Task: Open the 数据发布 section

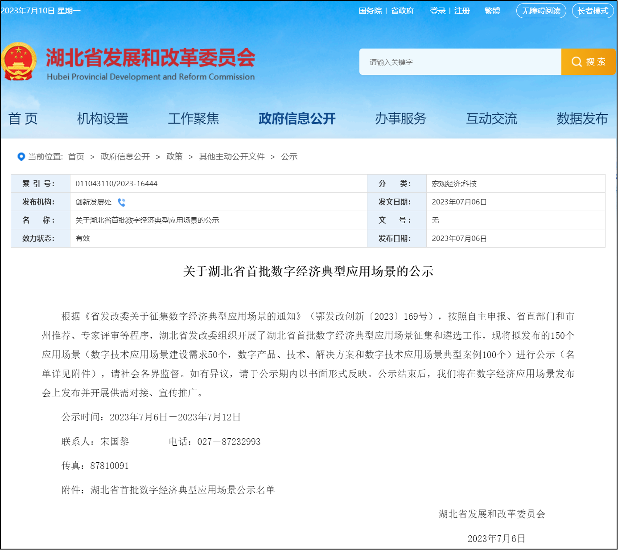Action: pos(582,118)
